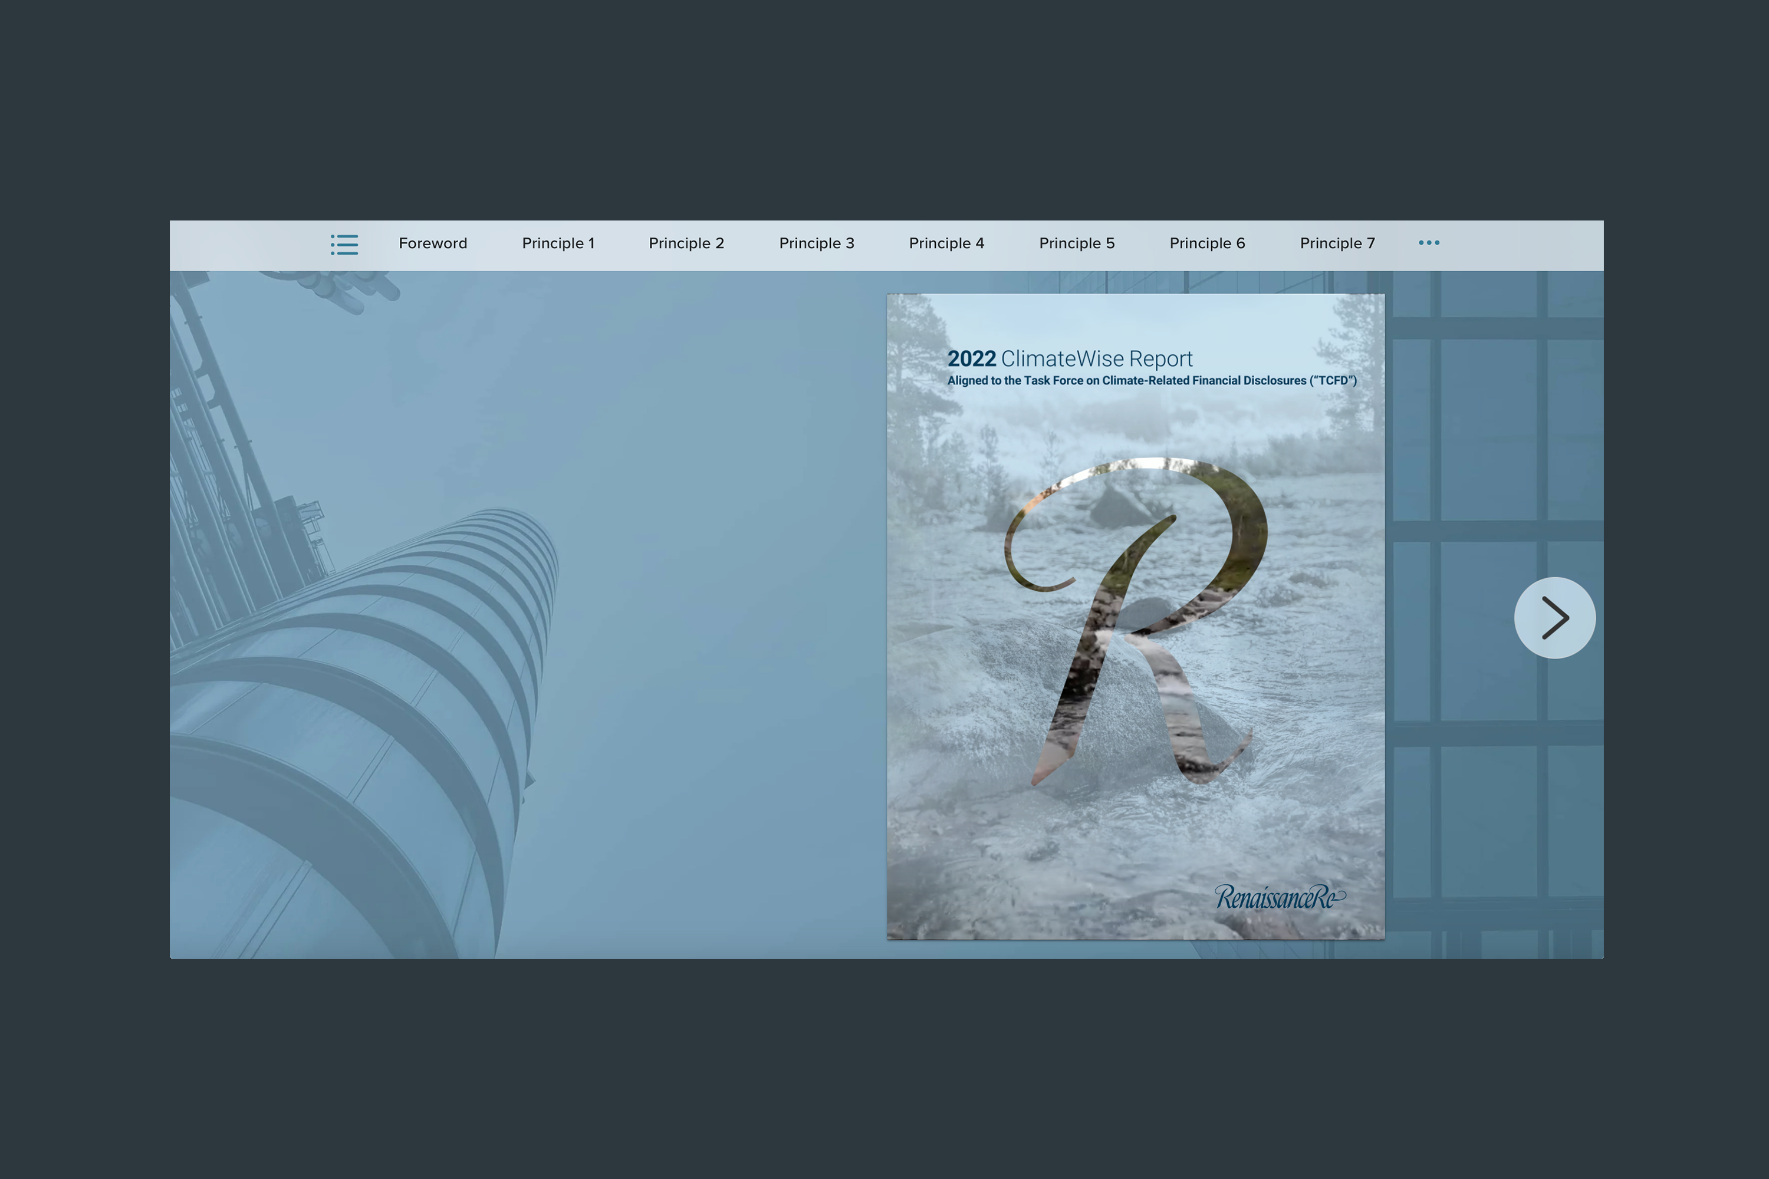Click the three-dot more sections icon

1428,243
